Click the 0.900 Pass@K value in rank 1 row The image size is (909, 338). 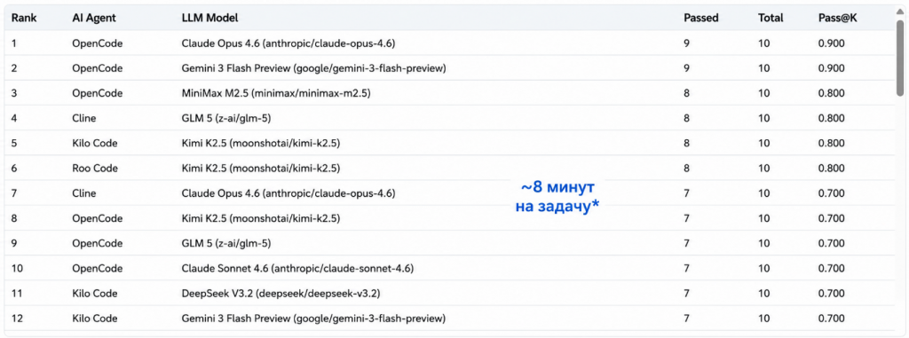(831, 43)
